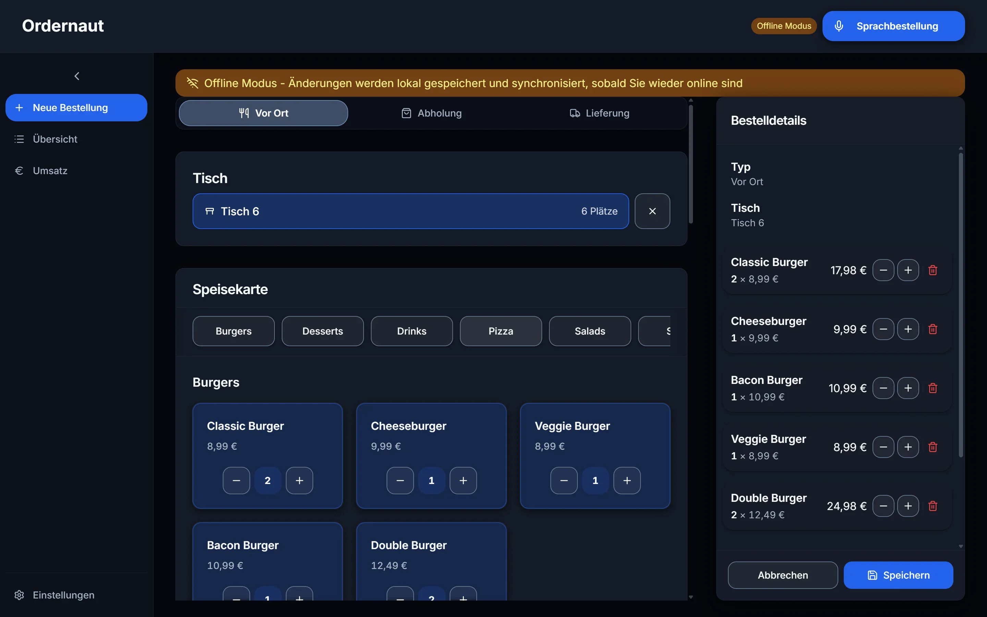Decrease Veggie Burger quantity on the menu card
This screenshot has width=987, height=617.
click(564, 481)
